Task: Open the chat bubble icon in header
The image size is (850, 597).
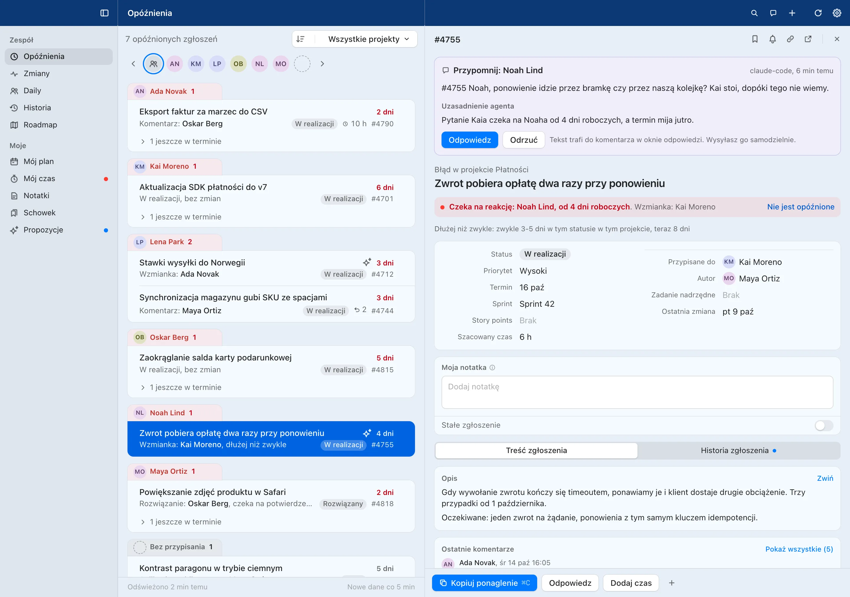Action: pyautogui.click(x=773, y=13)
